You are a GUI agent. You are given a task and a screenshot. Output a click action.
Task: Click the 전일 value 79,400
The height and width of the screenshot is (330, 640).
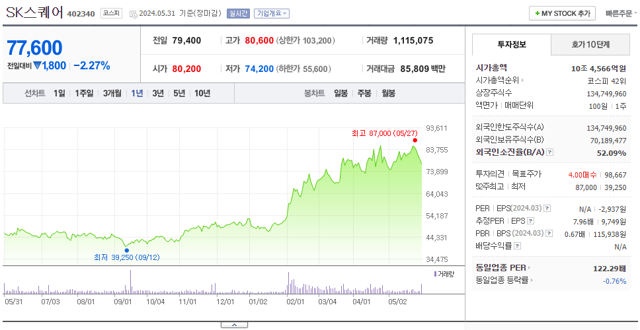pos(186,40)
